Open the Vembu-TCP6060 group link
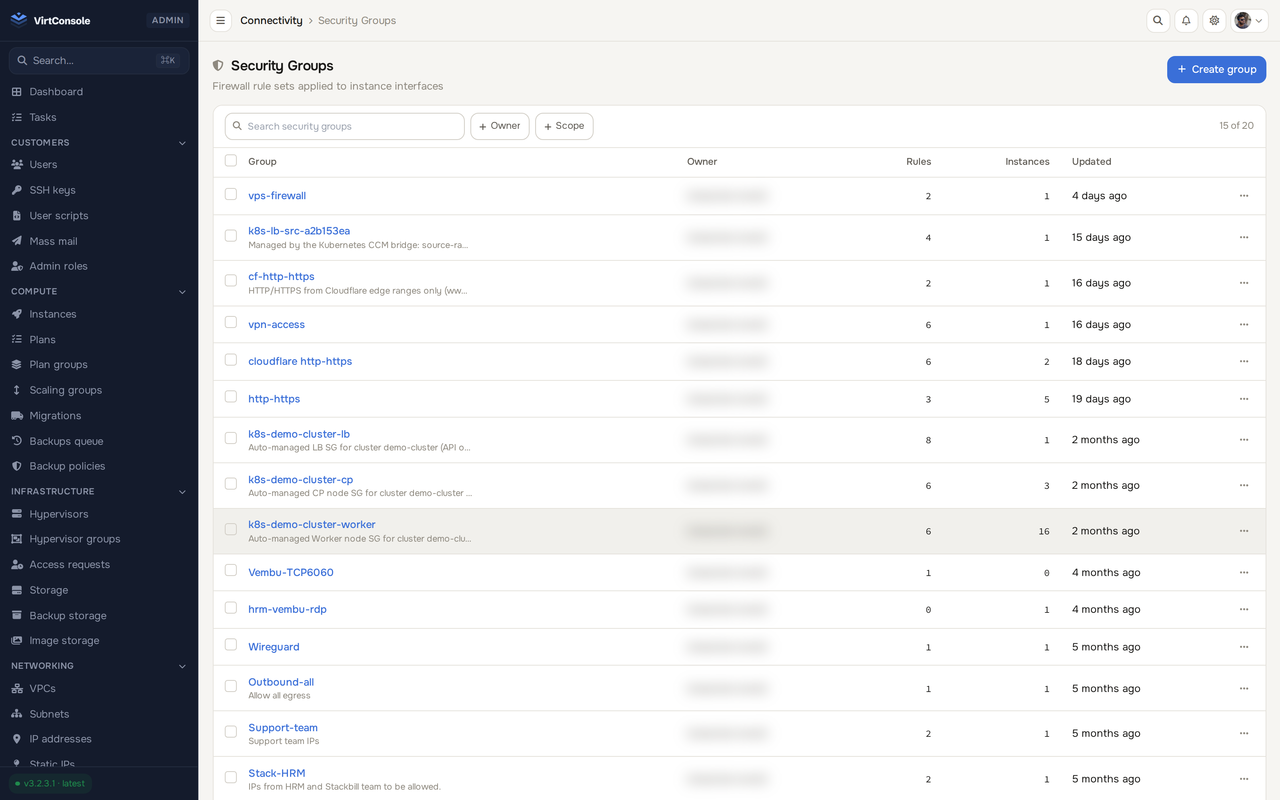 [x=290, y=572]
